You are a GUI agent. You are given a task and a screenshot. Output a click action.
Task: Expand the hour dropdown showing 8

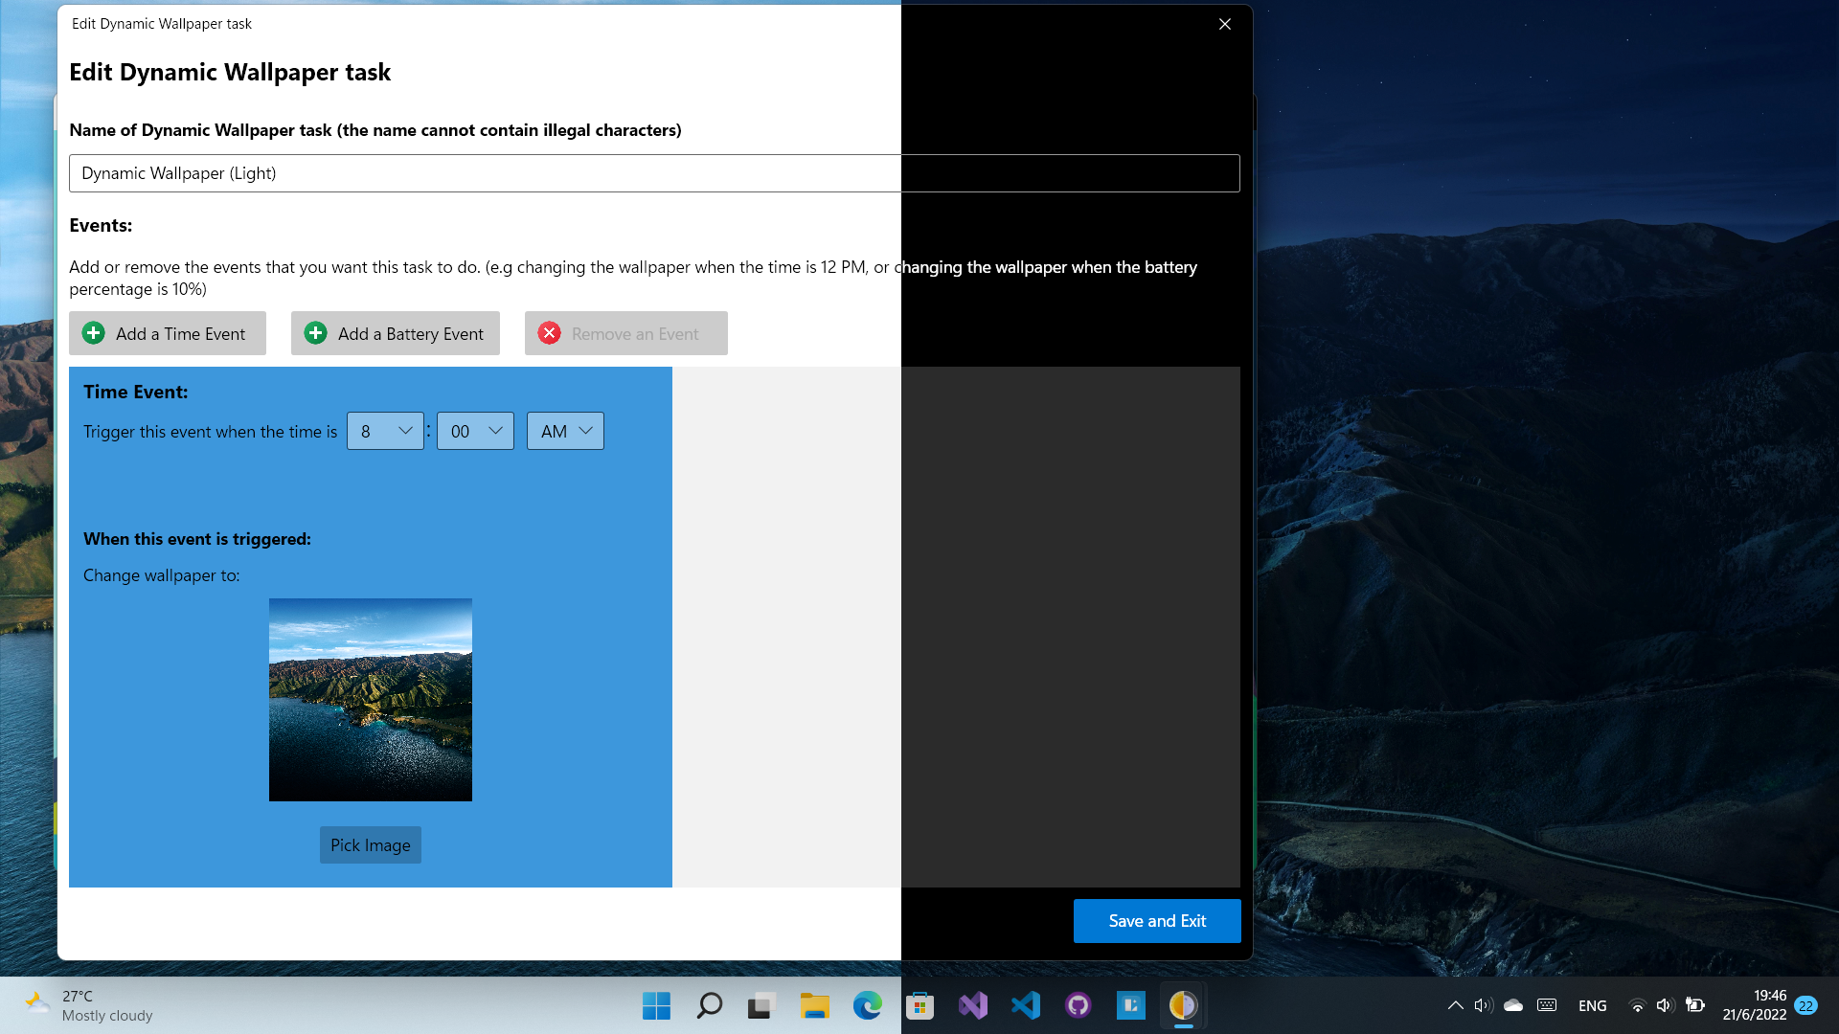[x=385, y=431]
